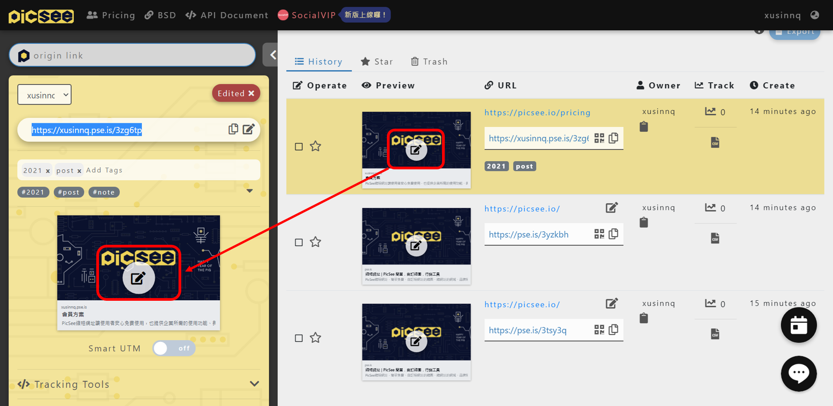Switch to the Star tab
Image resolution: width=833 pixels, height=406 pixels.
(x=376, y=61)
